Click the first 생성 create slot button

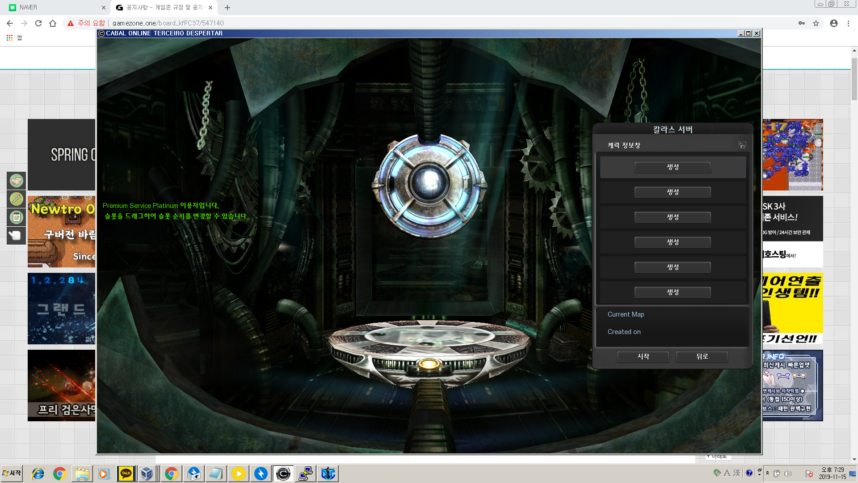[673, 167]
